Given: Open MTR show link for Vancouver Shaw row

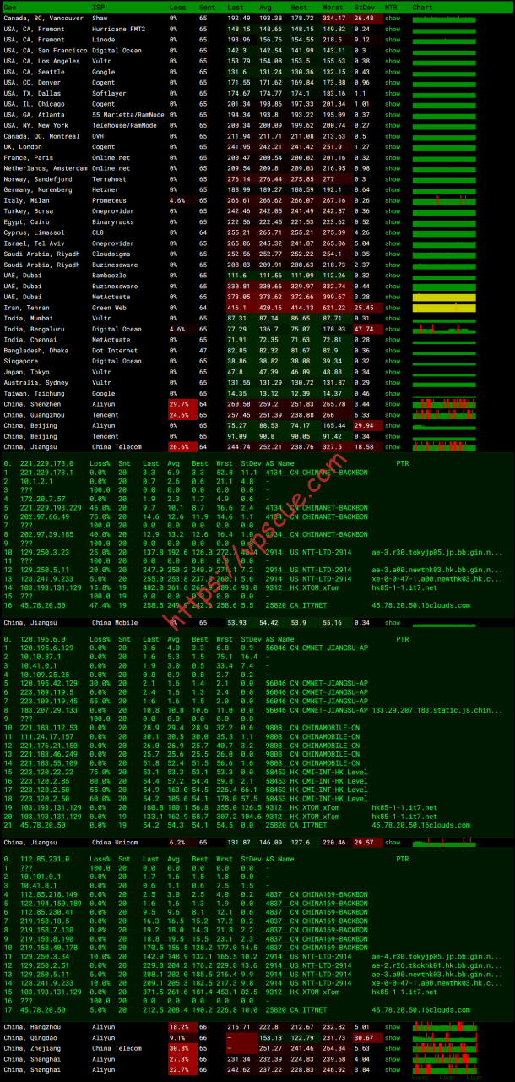Looking at the screenshot, I should pyautogui.click(x=393, y=17).
